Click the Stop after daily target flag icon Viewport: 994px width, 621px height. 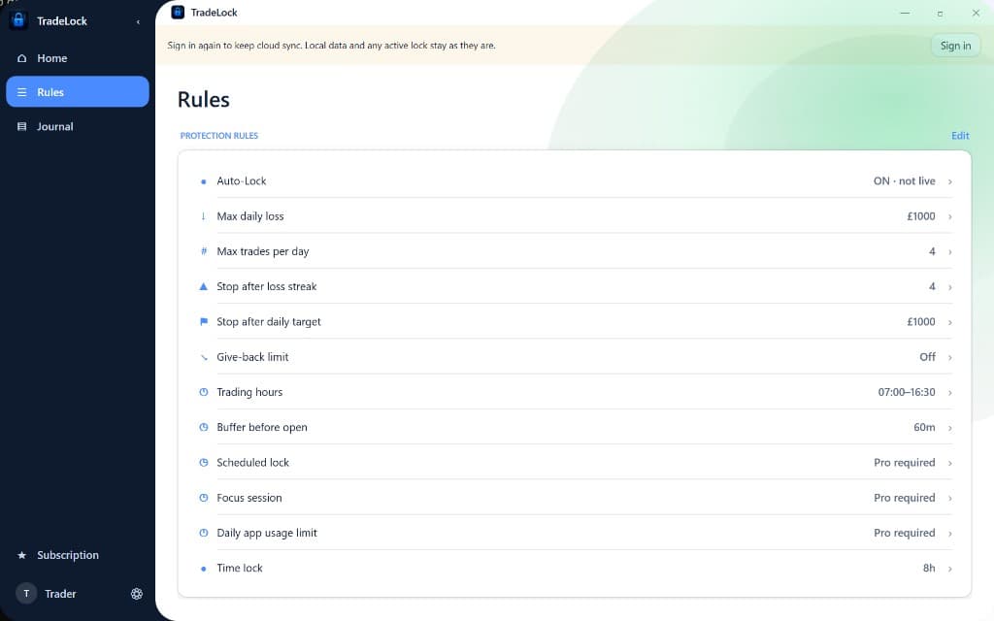pos(204,321)
